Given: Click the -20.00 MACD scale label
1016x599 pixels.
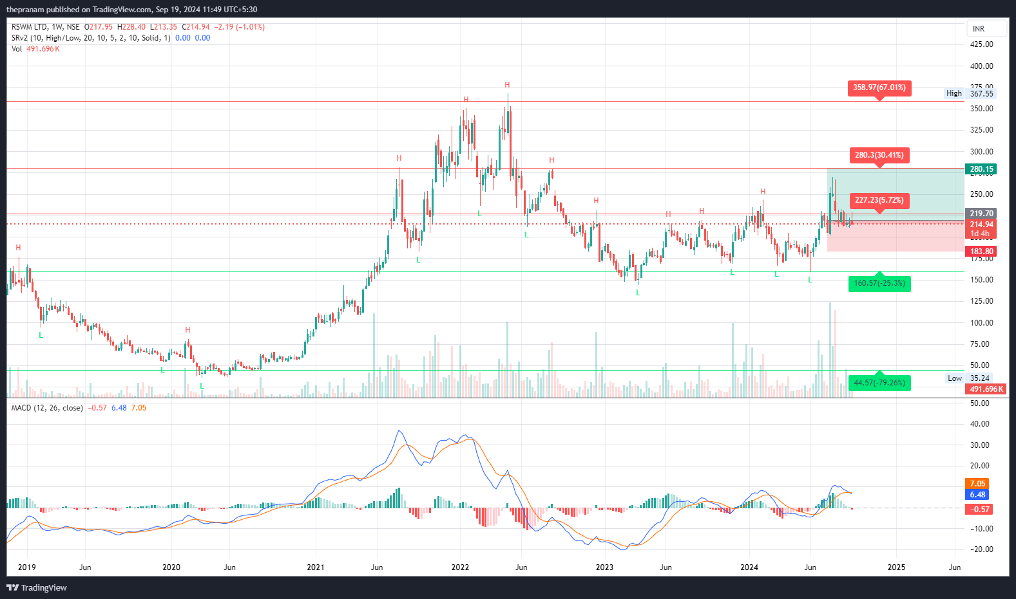Looking at the screenshot, I should (981, 549).
